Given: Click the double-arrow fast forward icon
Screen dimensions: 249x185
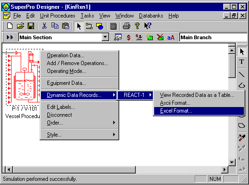Looking at the screenshot, I should click(x=10, y=37).
